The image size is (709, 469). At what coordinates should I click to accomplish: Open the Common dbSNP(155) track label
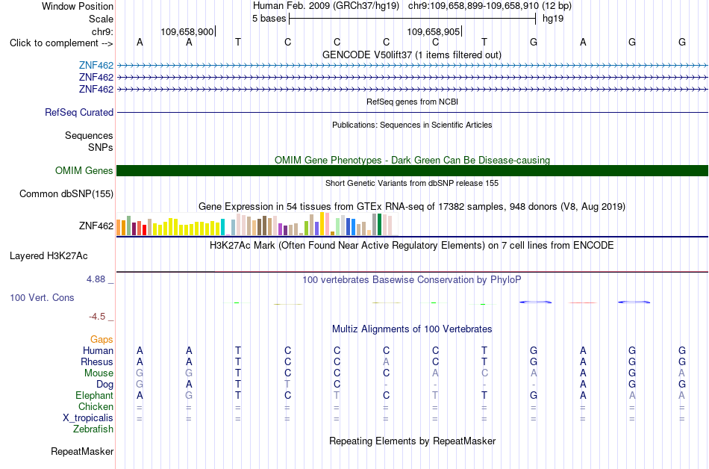click(66, 193)
